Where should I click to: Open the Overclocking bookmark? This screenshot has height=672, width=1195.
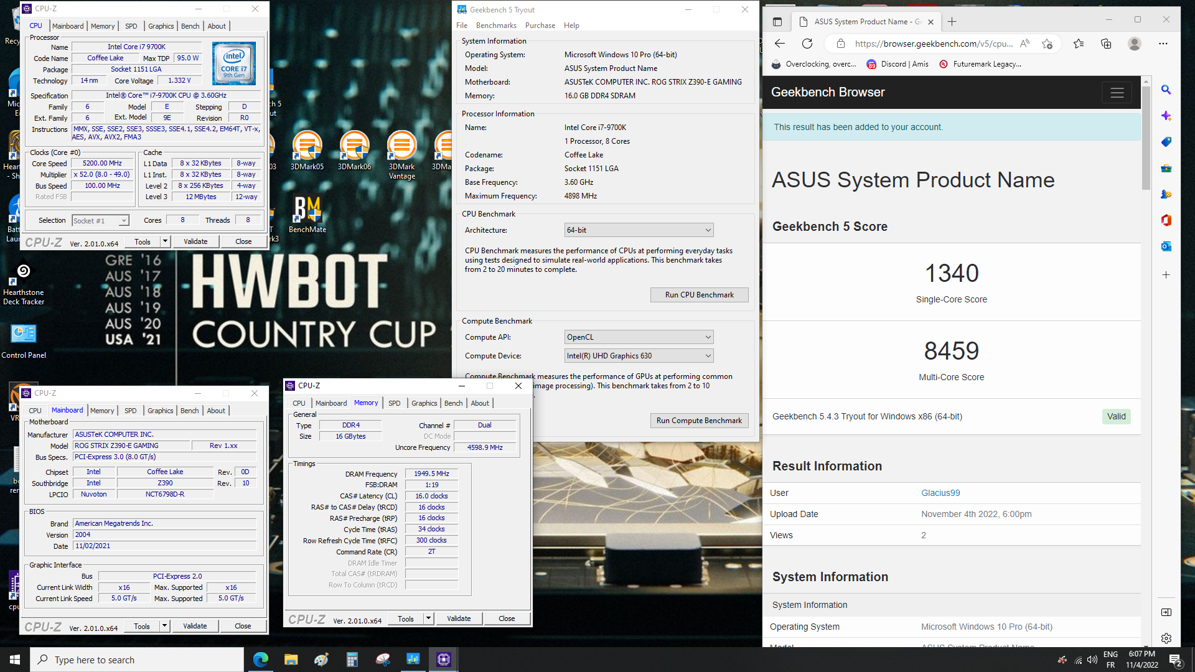[814, 64]
